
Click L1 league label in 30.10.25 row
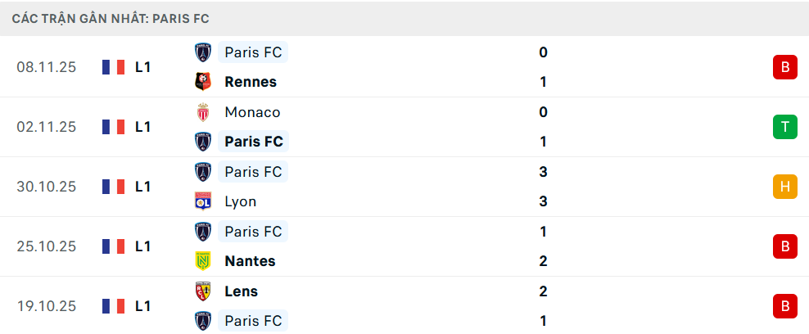(x=142, y=187)
